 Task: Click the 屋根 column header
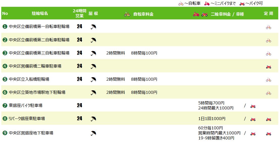pyautogui.click(x=93, y=14)
